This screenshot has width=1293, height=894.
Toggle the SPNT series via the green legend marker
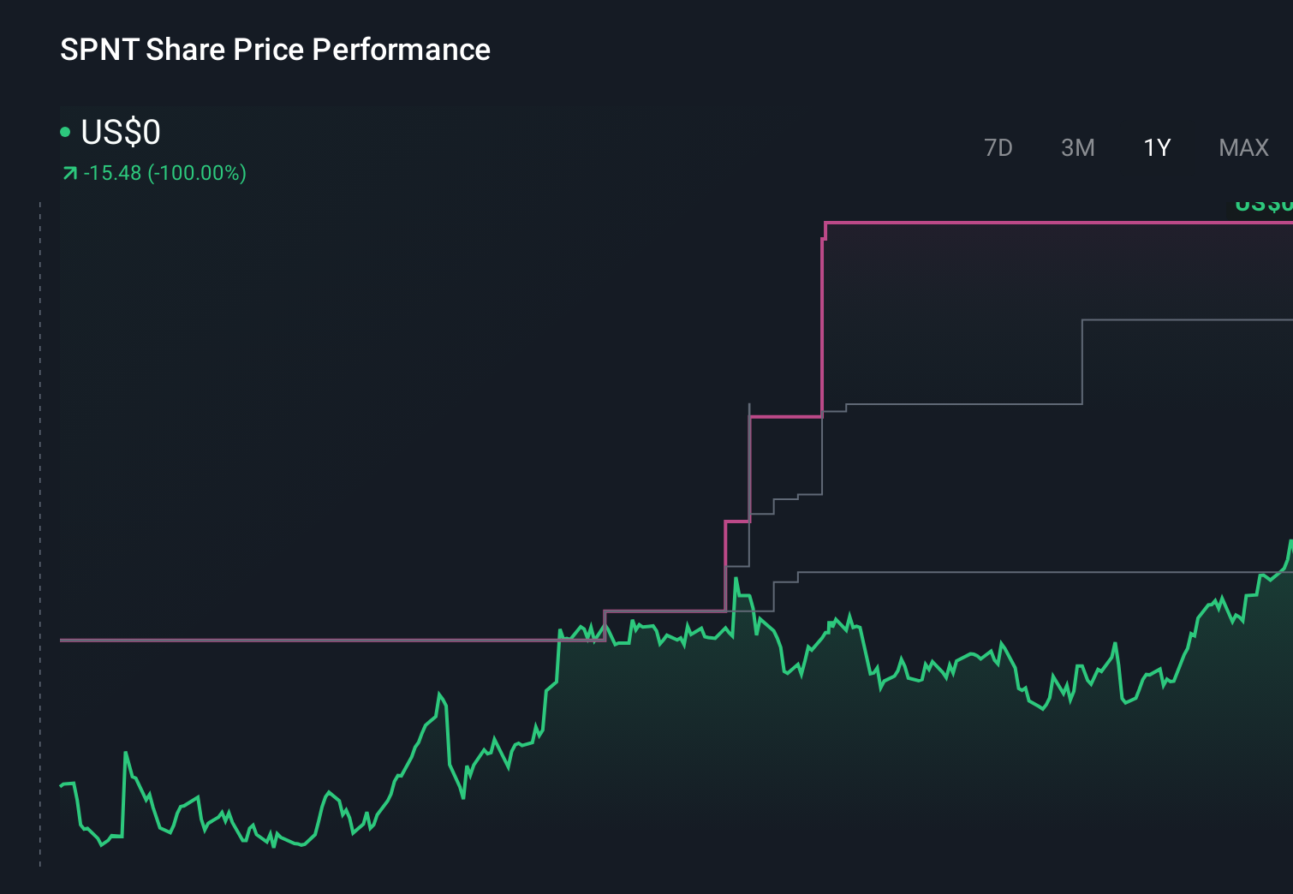click(65, 131)
